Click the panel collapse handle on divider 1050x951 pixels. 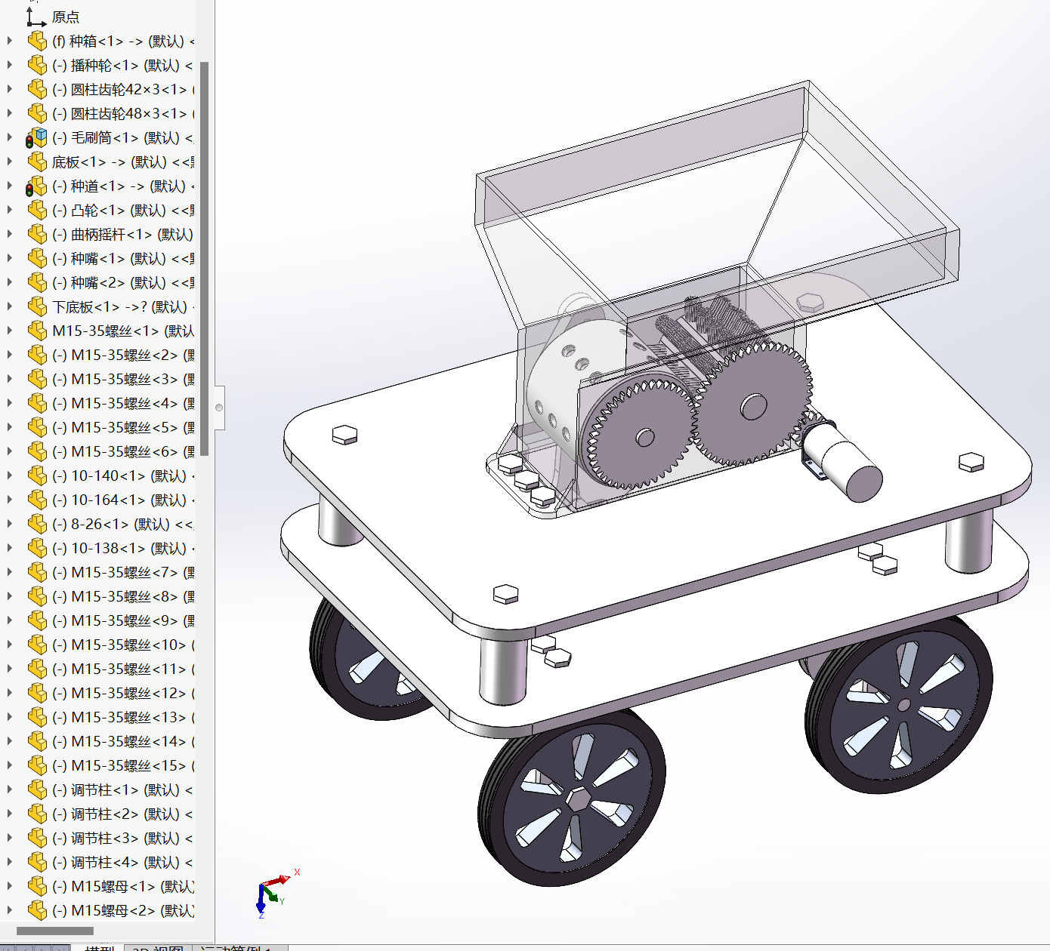tap(219, 408)
